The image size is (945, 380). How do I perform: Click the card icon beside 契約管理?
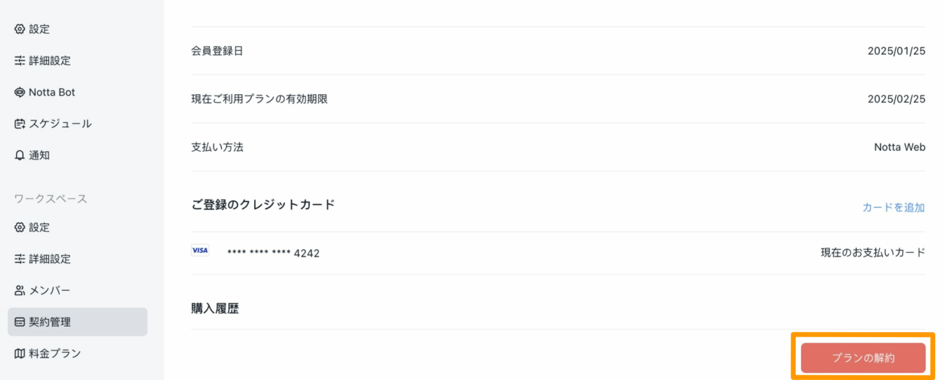(20, 322)
